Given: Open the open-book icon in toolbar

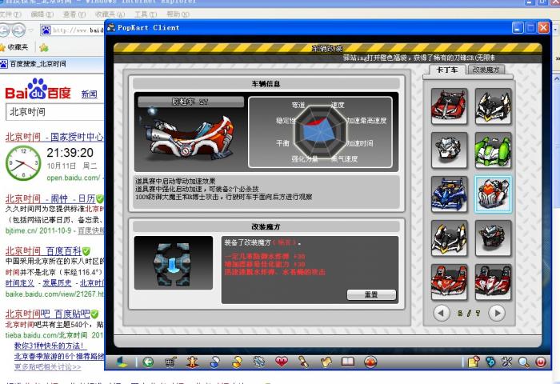Looking at the screenshot, I should click(x=348, y=362).
